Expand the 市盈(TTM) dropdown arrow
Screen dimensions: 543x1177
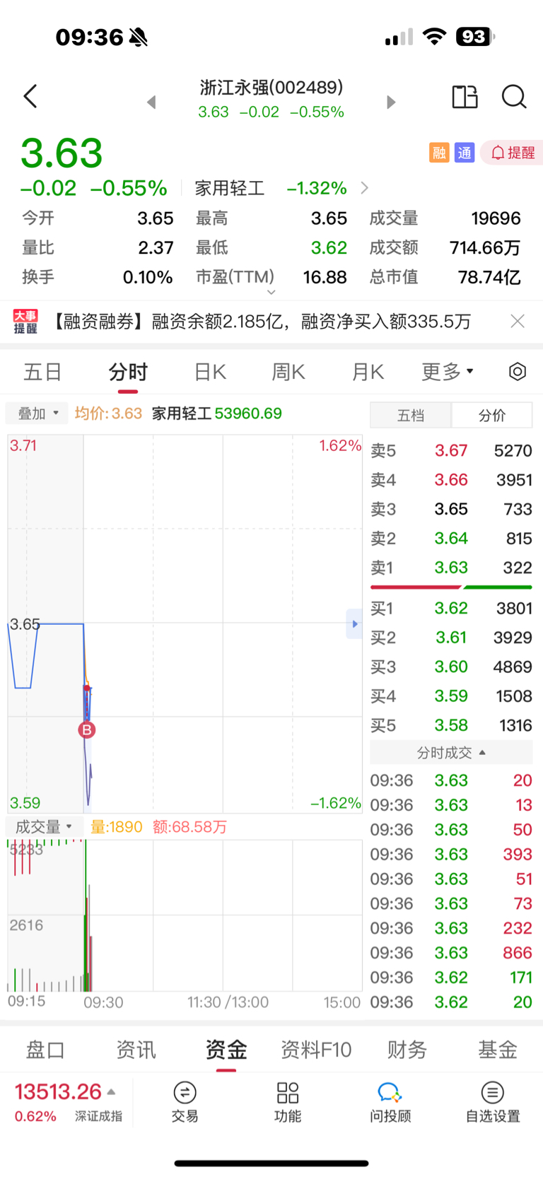click(271, 292)
